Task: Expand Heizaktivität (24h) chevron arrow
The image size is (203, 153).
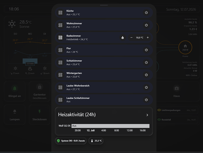Action: [x=147, y=115]
